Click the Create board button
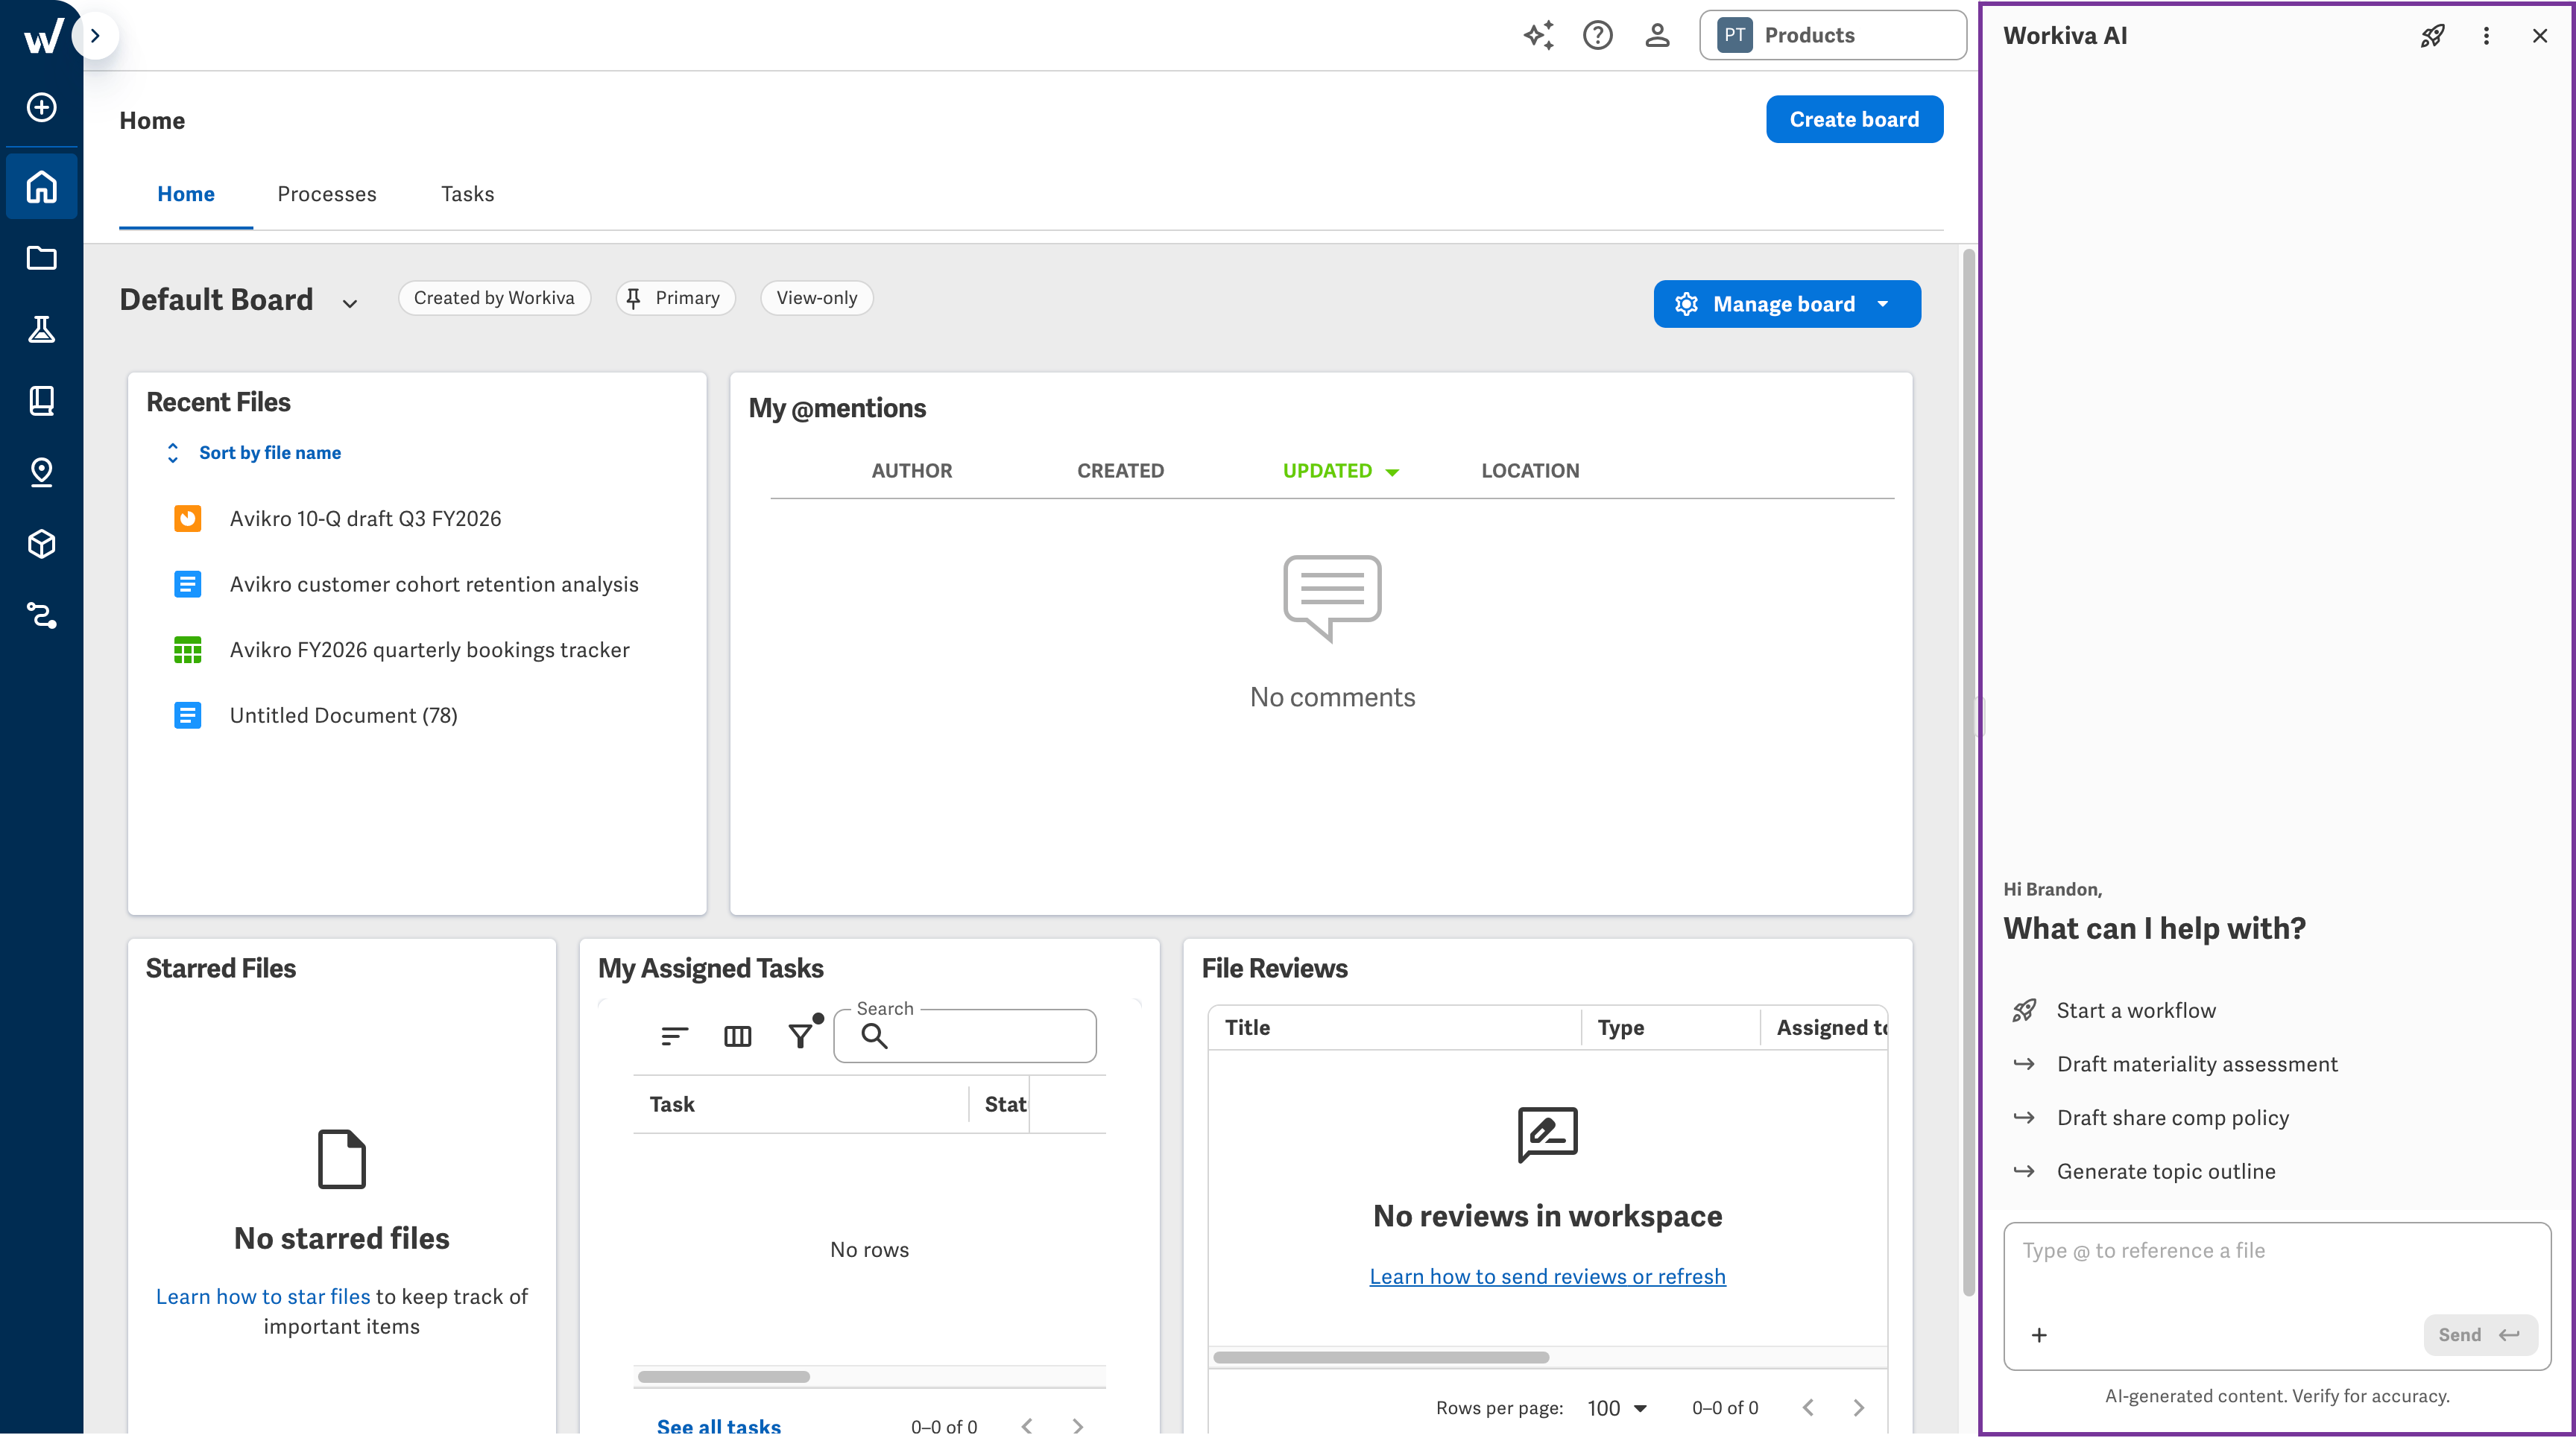Image resolution: width=2576 pixels, height=1438 pixels. tap(1854, 120)
